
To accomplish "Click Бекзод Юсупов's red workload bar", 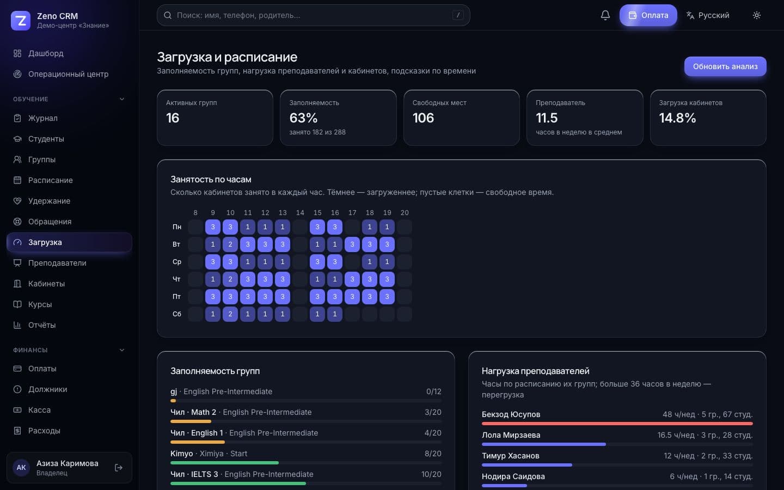I will pos(617,424).
